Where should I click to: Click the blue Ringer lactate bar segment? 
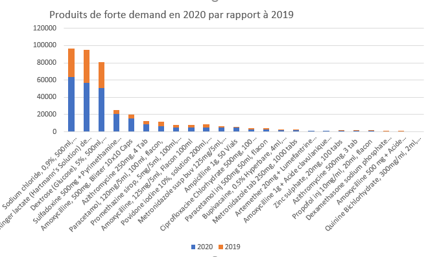pyautogui.click(x=86, y=107)
